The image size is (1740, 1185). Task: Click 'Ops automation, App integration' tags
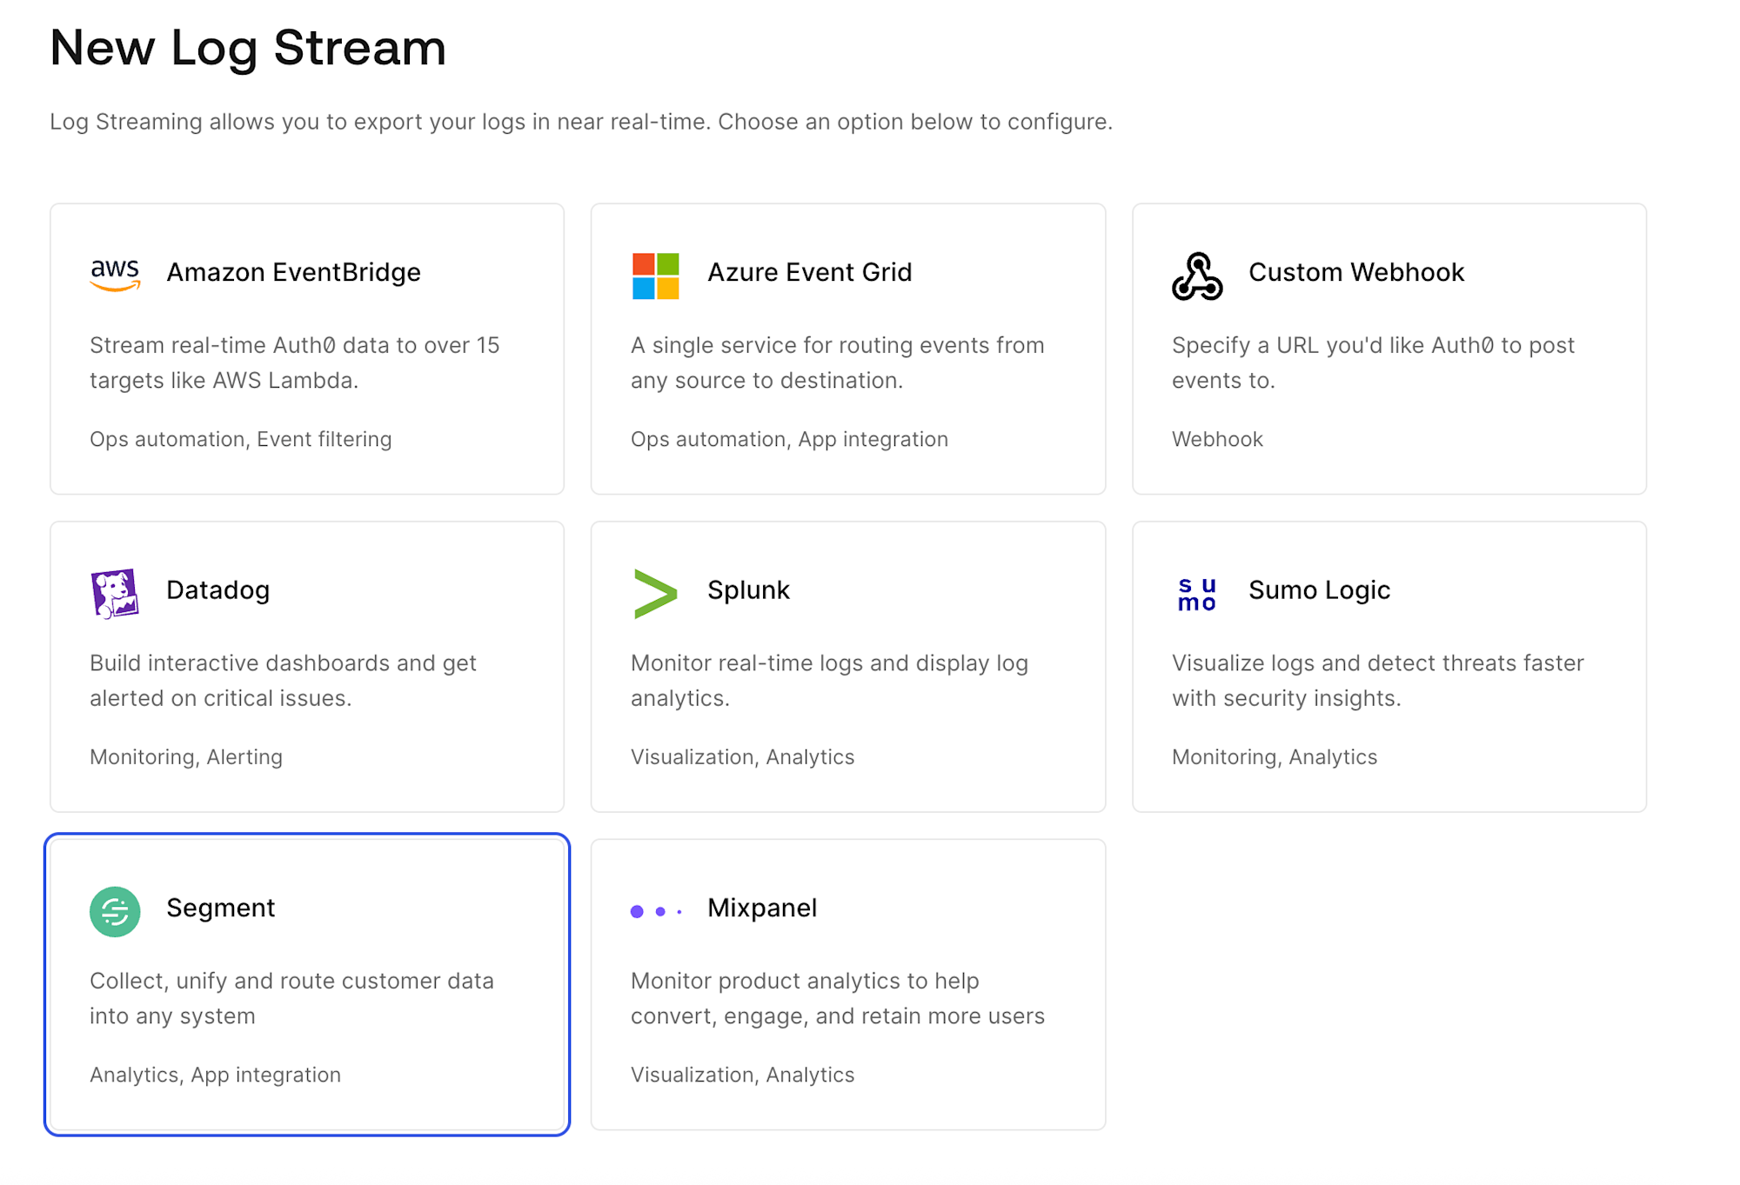click(x=789, y=439)
